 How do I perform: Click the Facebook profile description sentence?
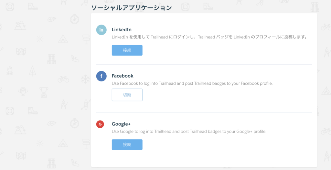click(x=192, y=83)
